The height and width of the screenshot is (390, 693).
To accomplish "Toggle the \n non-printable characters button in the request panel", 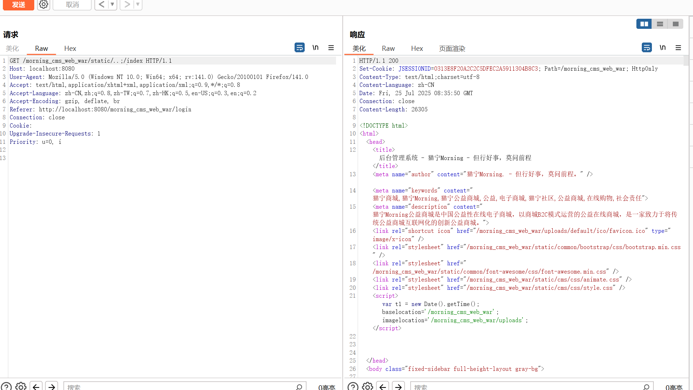I will click(315, 48).
